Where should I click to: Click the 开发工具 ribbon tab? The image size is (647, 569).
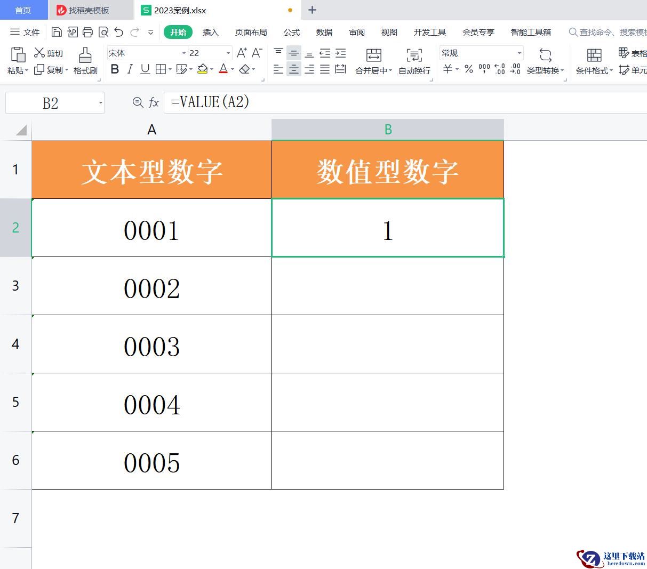point(430,32)
